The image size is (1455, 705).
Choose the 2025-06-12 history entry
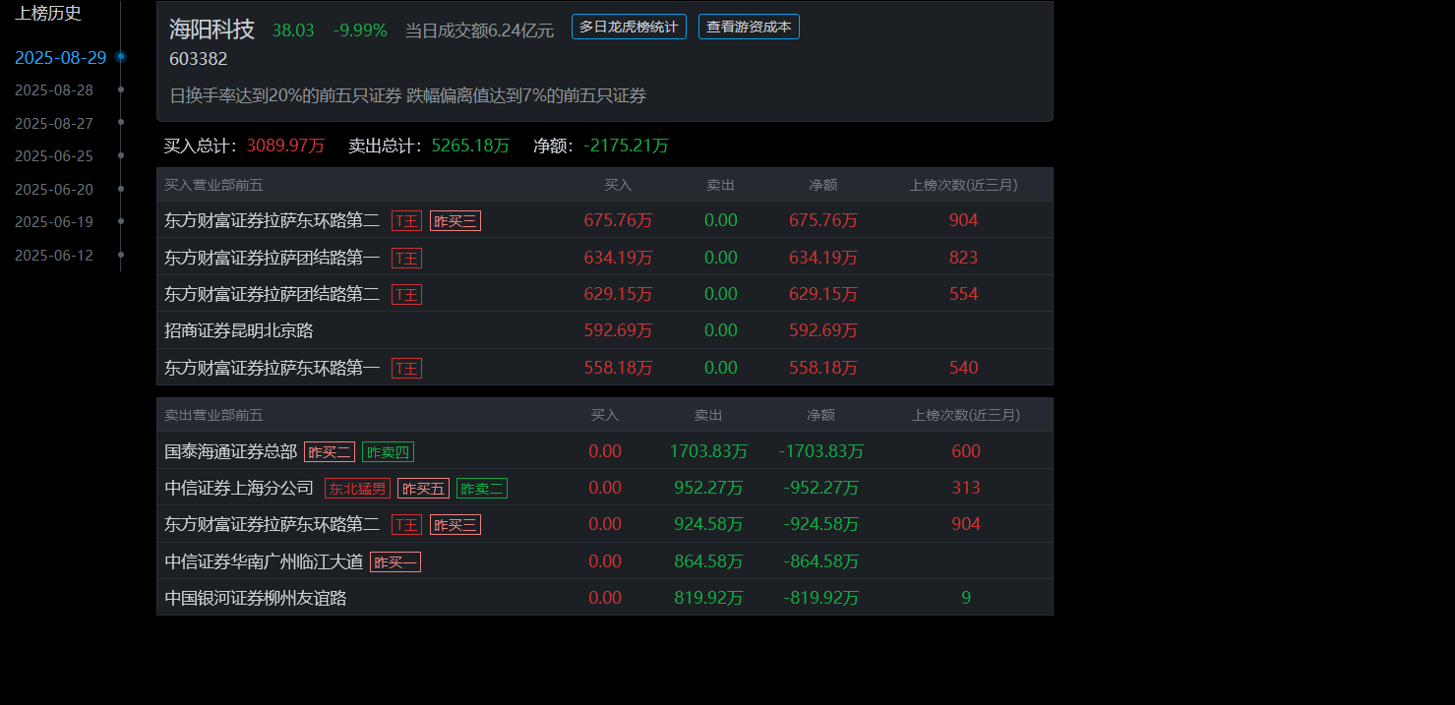54,255
